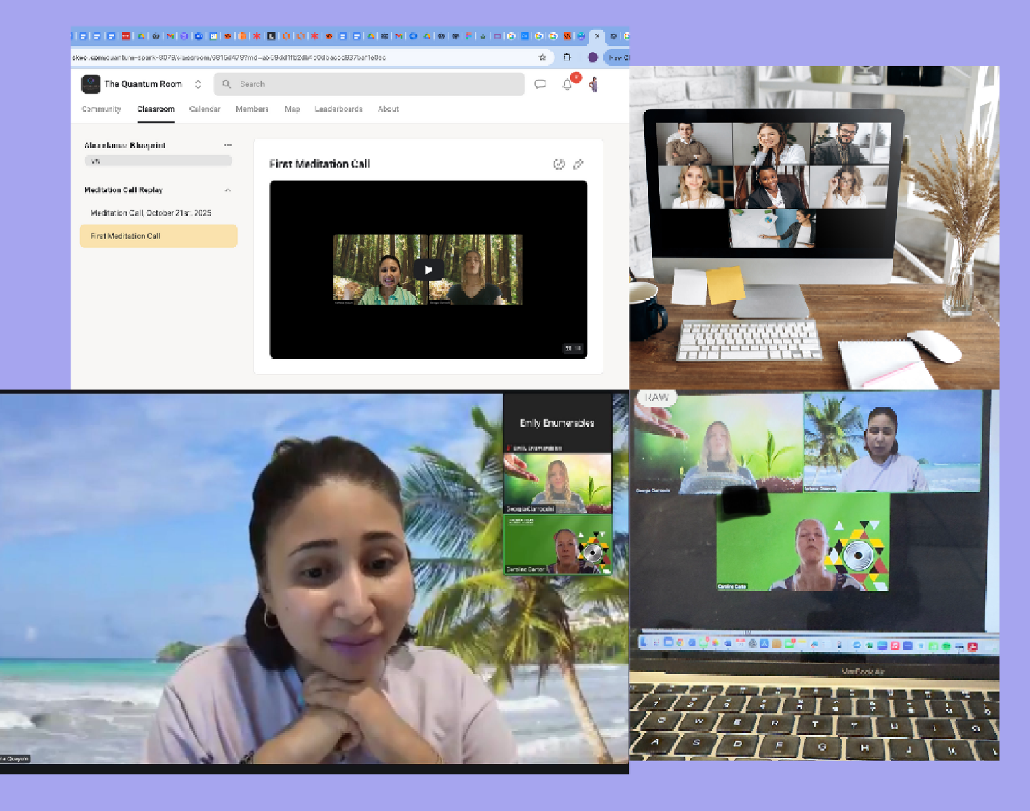
Task: Open the Leaderboards tab
Action: [339, 109]
